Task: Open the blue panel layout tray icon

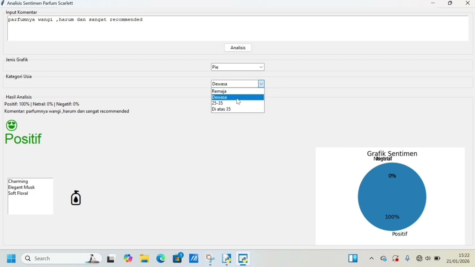Action: [x=353, y=258]
